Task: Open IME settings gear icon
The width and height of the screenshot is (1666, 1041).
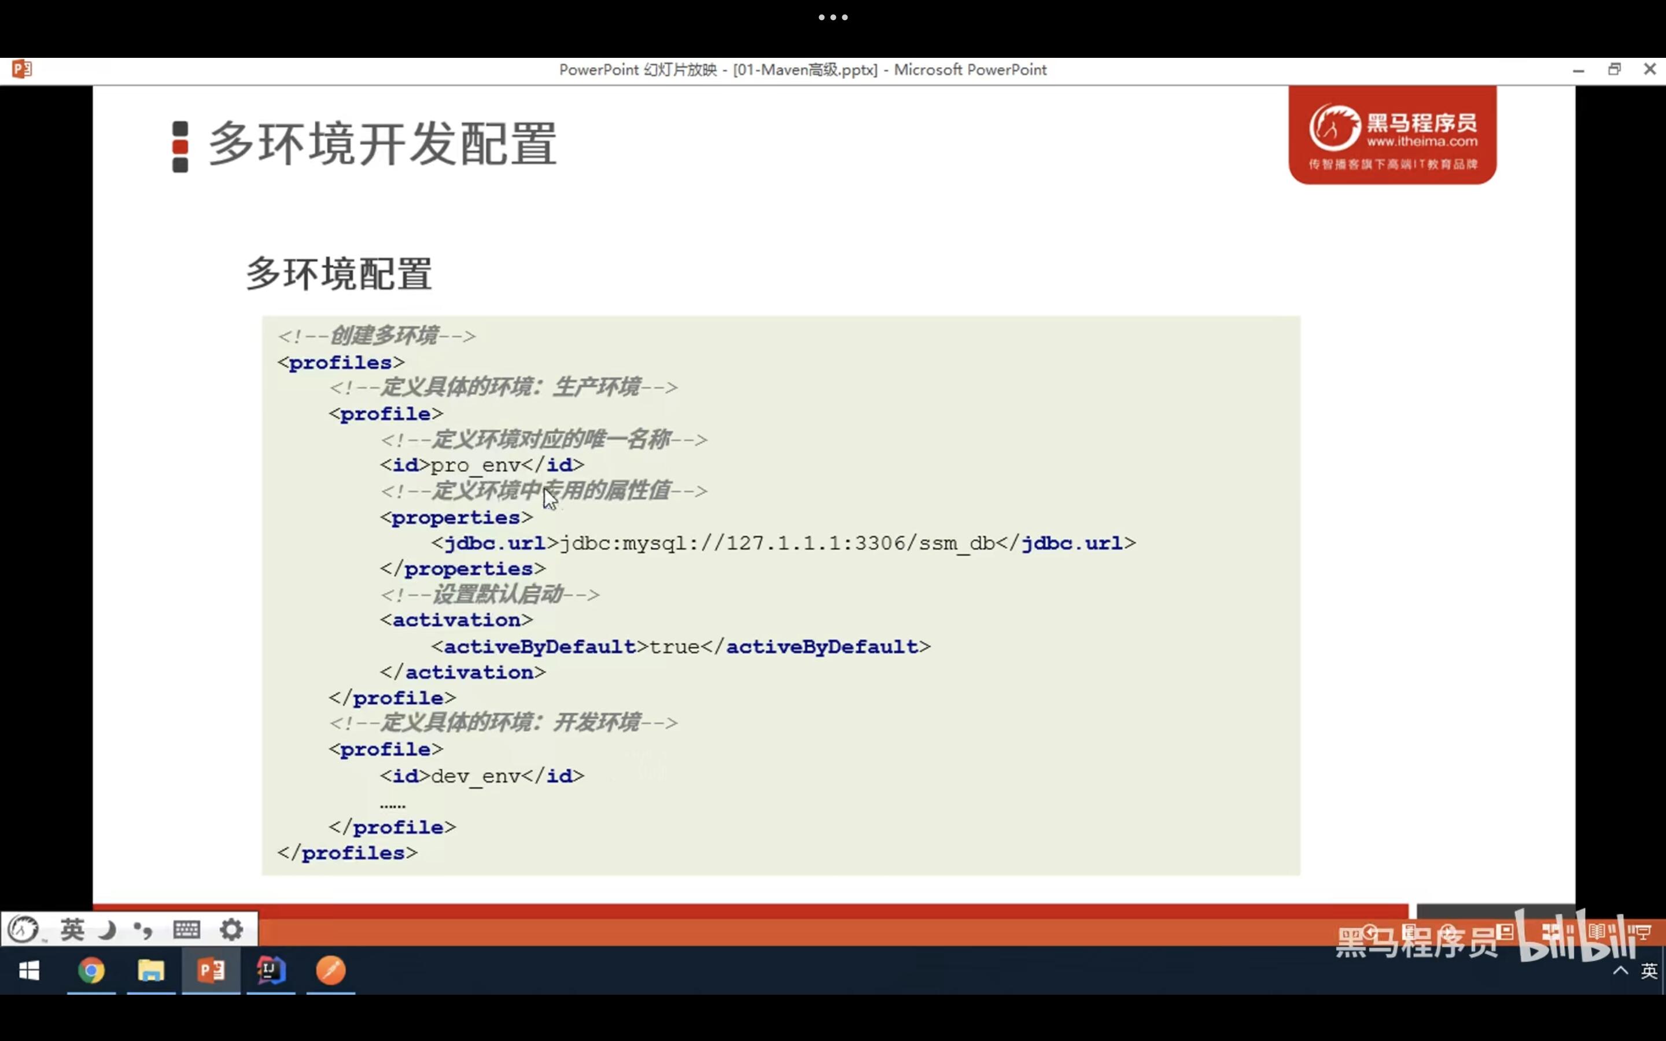Action: (x=231, y=929)
